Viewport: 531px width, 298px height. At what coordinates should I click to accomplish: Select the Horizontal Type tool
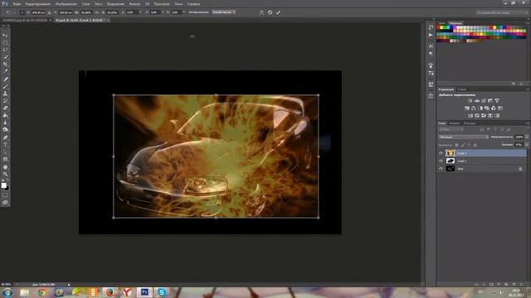point(5,145)
